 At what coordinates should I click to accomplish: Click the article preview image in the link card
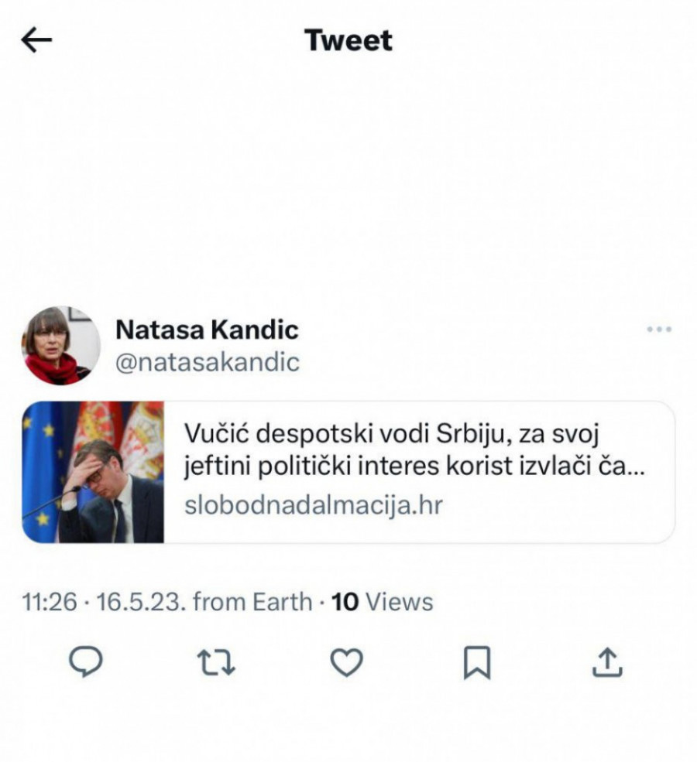(93, 472)
